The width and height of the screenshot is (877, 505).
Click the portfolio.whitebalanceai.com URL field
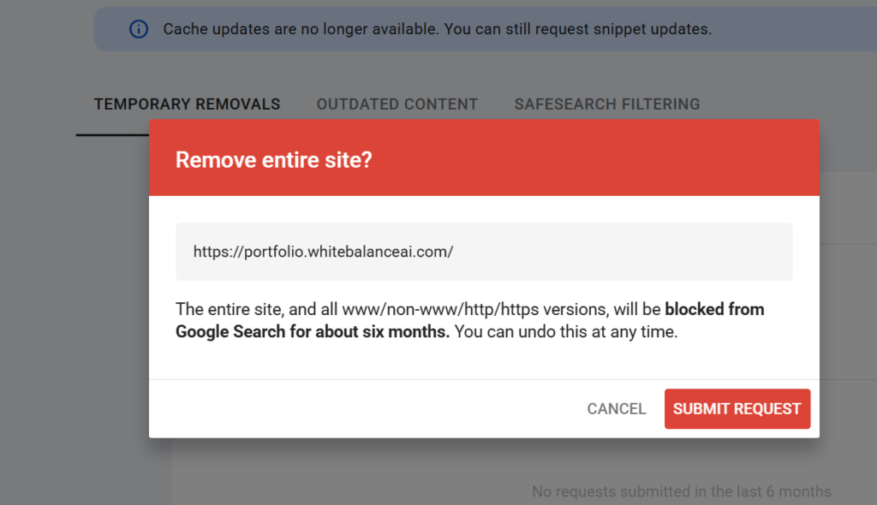point(484,252)
